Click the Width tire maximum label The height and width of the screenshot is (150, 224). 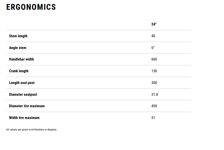tap(24, 118)
